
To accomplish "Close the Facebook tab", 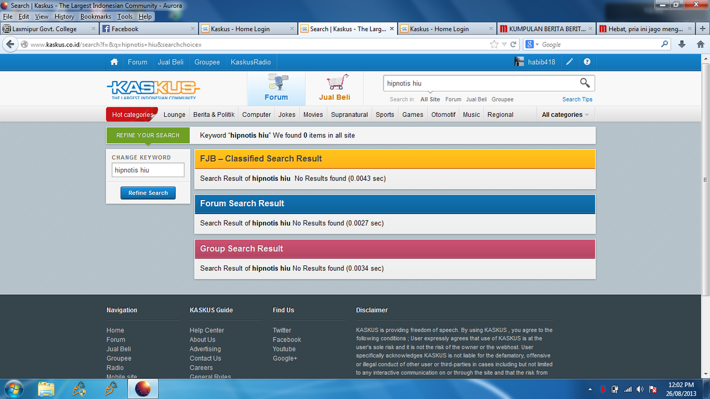I will (x=193, y=29).
